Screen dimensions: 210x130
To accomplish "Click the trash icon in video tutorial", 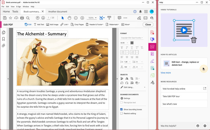I will [x=194, y=40].
